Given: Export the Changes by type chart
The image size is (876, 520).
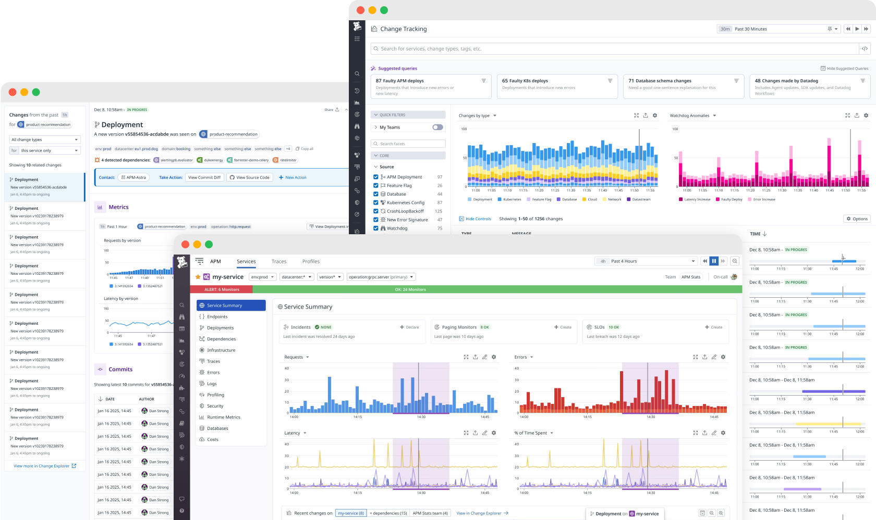Looking at the screenshot, I should [x=646, y=116].
